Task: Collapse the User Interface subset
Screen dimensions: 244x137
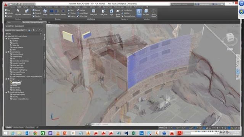Action: click(6, 38)
